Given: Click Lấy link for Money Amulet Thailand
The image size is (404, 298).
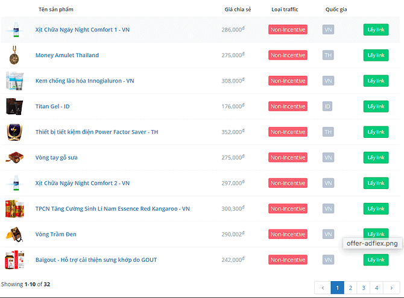Looking at the screenshot, I should [376, 55].
